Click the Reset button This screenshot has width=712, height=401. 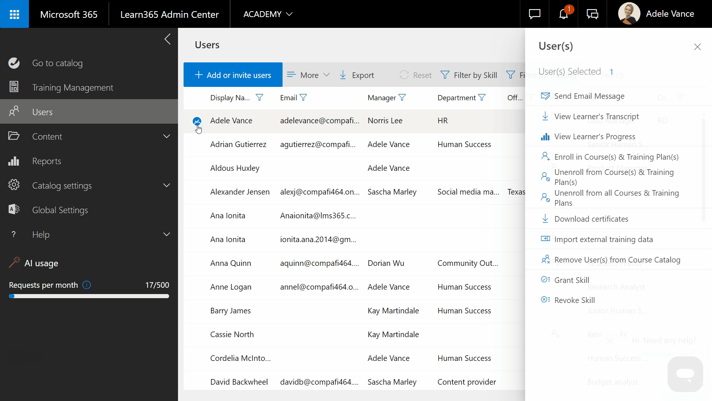(x=415, y=75)
